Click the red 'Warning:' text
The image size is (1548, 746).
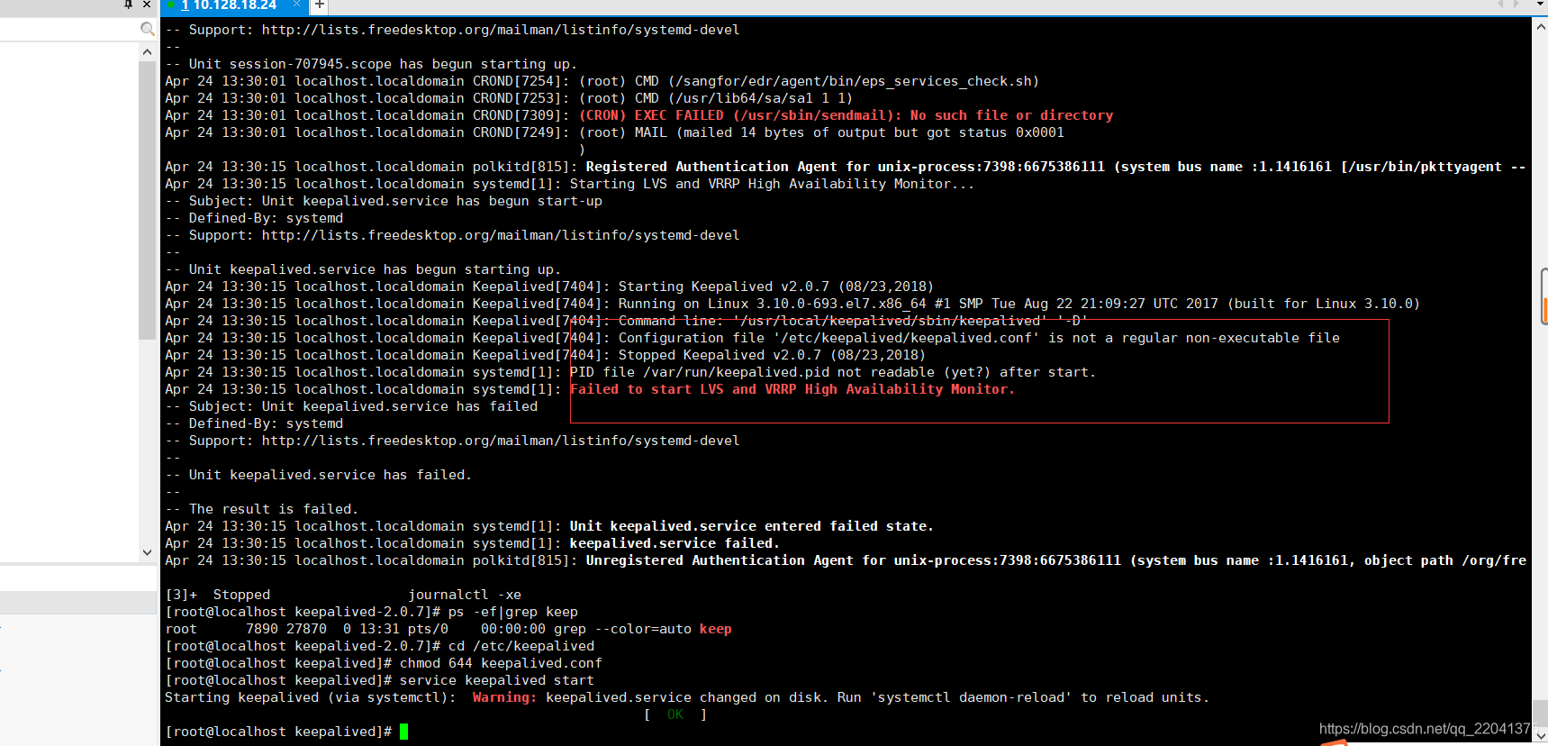(504, 697)
